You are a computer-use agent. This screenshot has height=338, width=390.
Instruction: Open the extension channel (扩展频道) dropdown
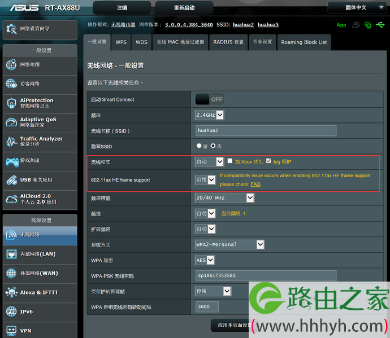pos(205,229)
